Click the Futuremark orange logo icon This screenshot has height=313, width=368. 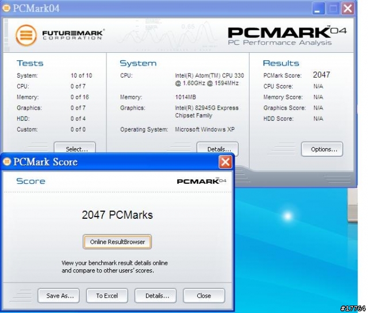26,35
